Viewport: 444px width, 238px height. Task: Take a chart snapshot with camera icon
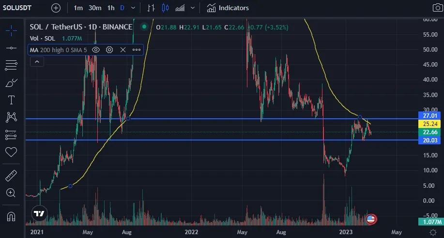pos(437,8)
